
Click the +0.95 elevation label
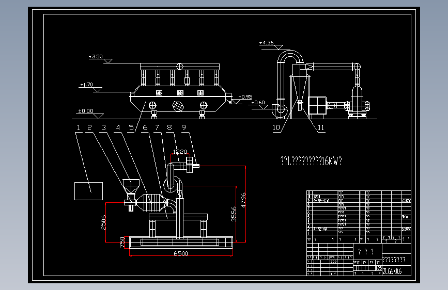coord(245,97)
